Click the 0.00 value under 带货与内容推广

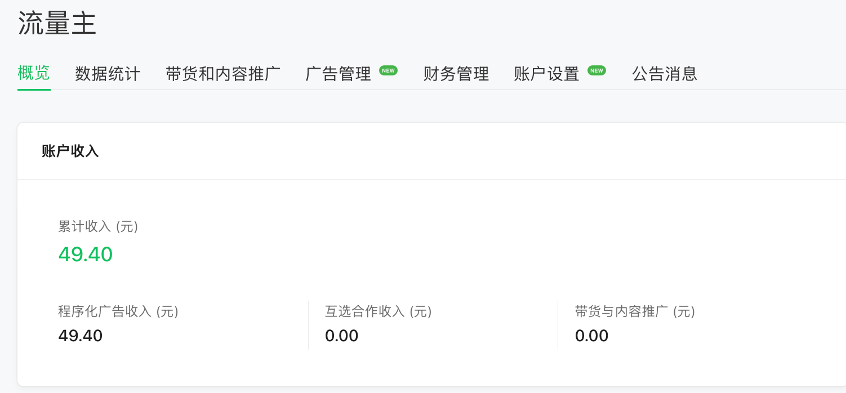click(592, 336)
